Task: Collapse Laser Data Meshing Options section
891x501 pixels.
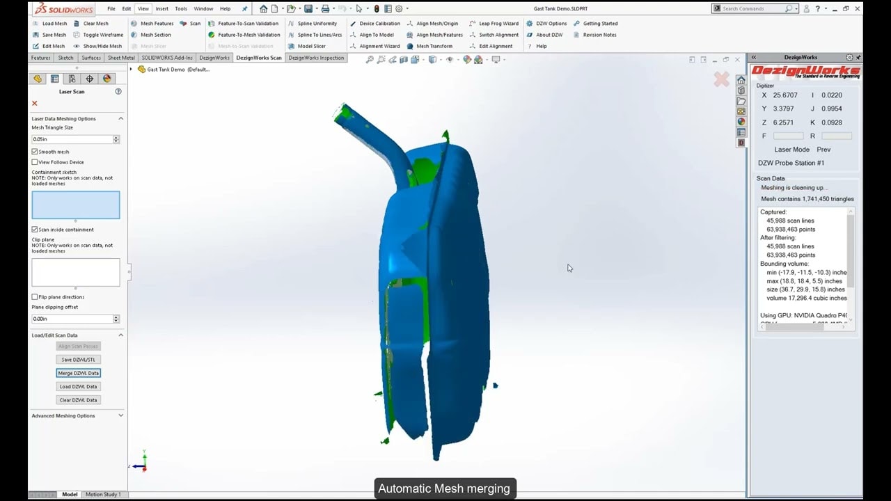Action: click(120, 119)
